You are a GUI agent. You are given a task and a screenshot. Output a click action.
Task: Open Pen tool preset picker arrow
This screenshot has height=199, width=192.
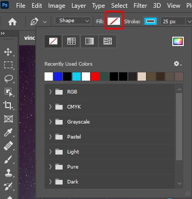coord(45,22)
